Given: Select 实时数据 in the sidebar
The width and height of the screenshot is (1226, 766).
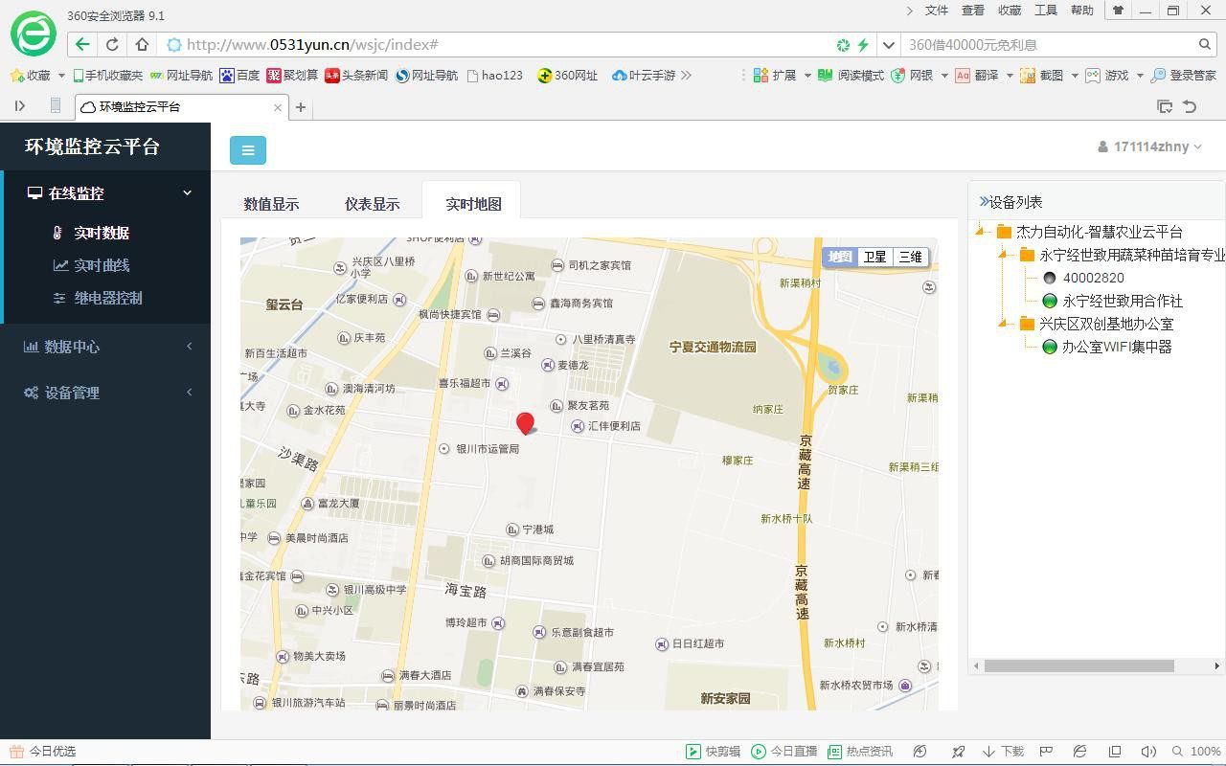Looking at the screenshot, I should tap(102, 233).
